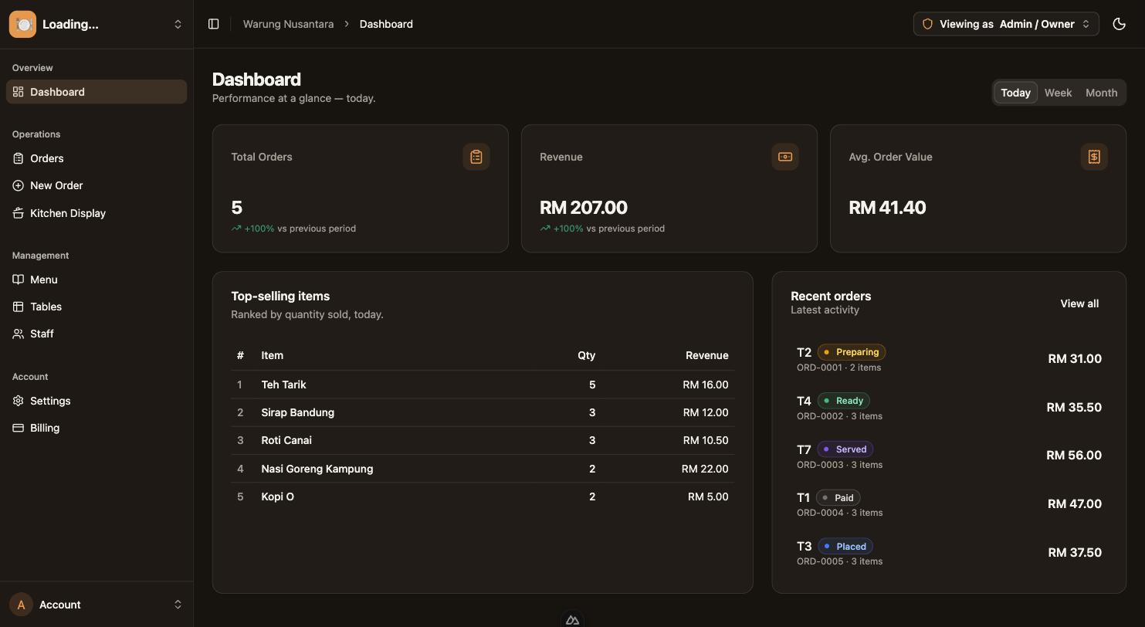Click the Nasi Goreng Kampung item row
This screenshot has width=1145, height=627.
[x=483, y=469]
